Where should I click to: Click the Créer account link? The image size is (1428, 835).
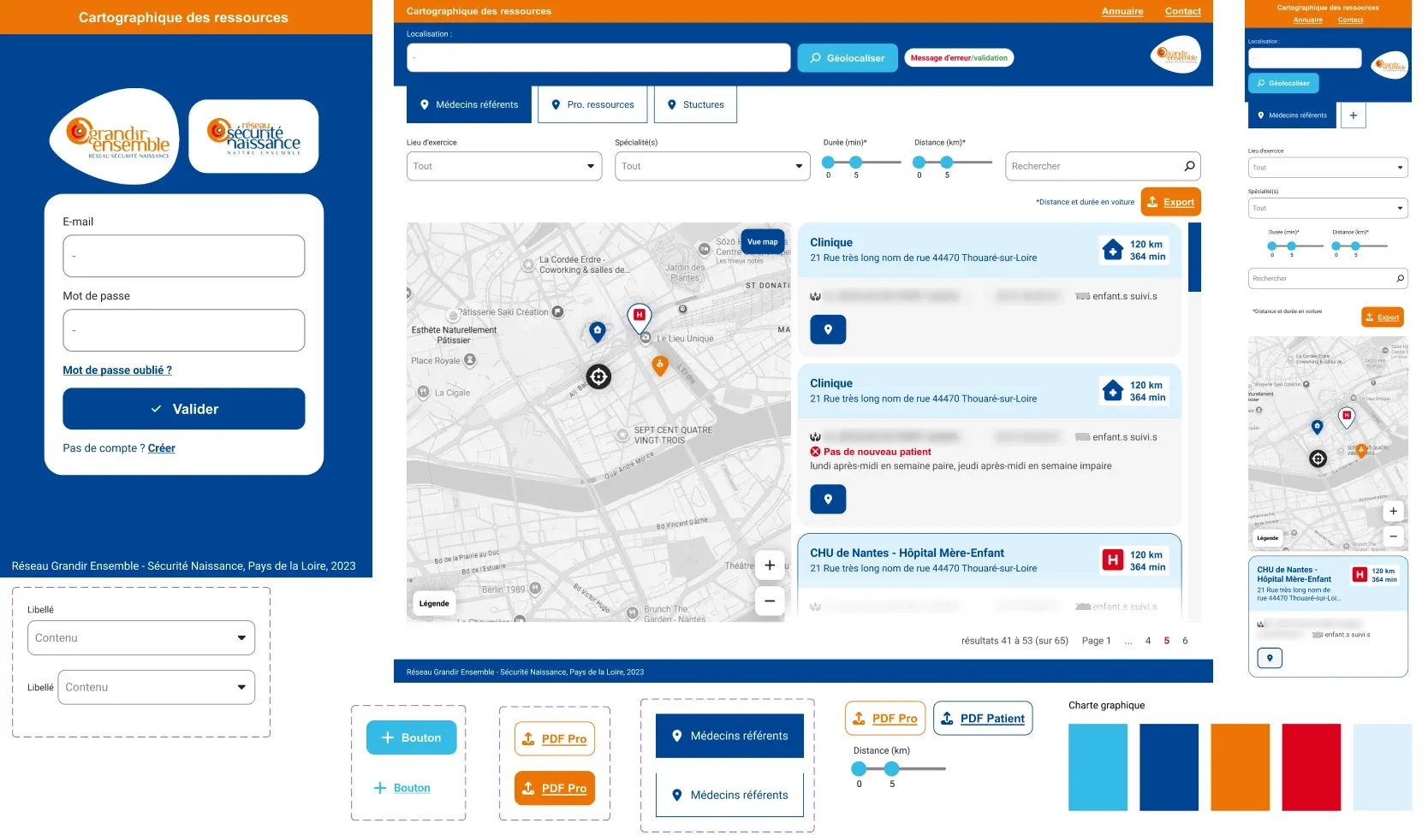161,448
